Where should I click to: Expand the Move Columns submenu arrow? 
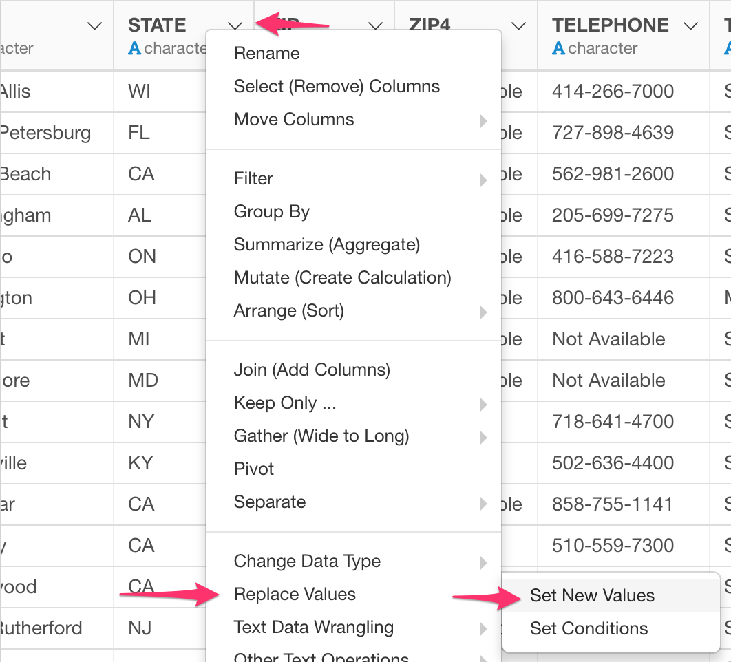(483, 120)
